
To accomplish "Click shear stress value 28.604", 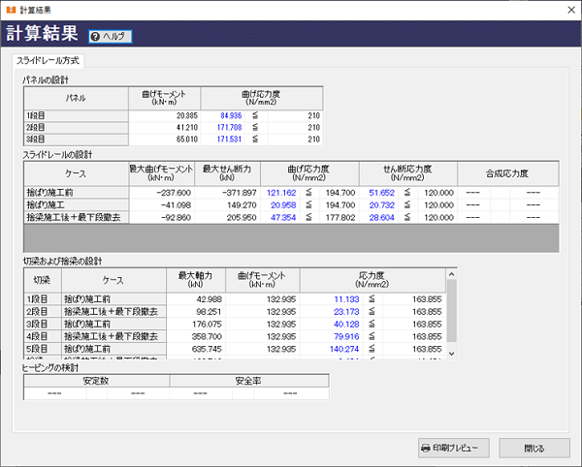I will pyautogui.click(x=381, y=217).
